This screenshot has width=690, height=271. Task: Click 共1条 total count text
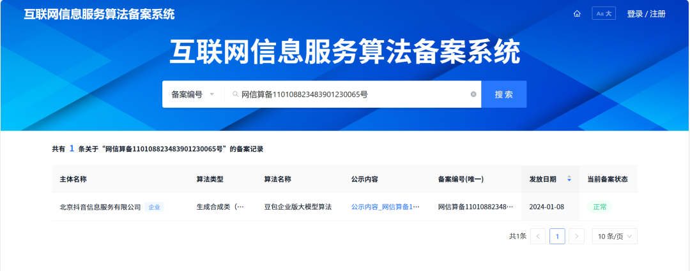pyautogui.click(x=518, y=237)
